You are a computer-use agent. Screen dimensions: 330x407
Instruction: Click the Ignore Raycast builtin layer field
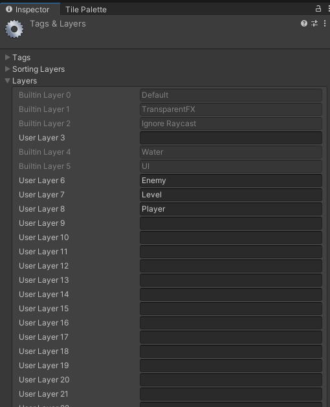click(x=231, y=124)
